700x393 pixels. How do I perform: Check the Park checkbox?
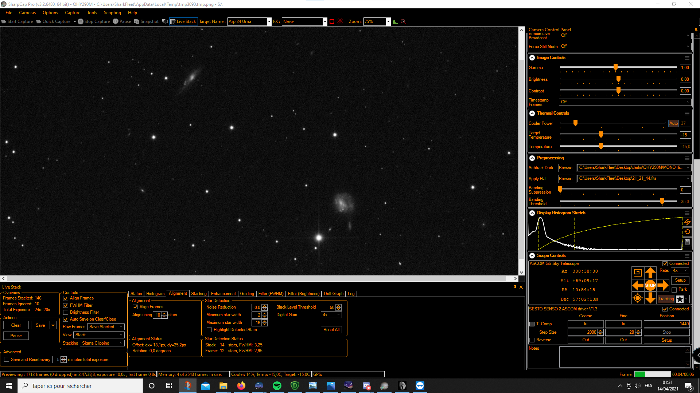tap(674, 290)
